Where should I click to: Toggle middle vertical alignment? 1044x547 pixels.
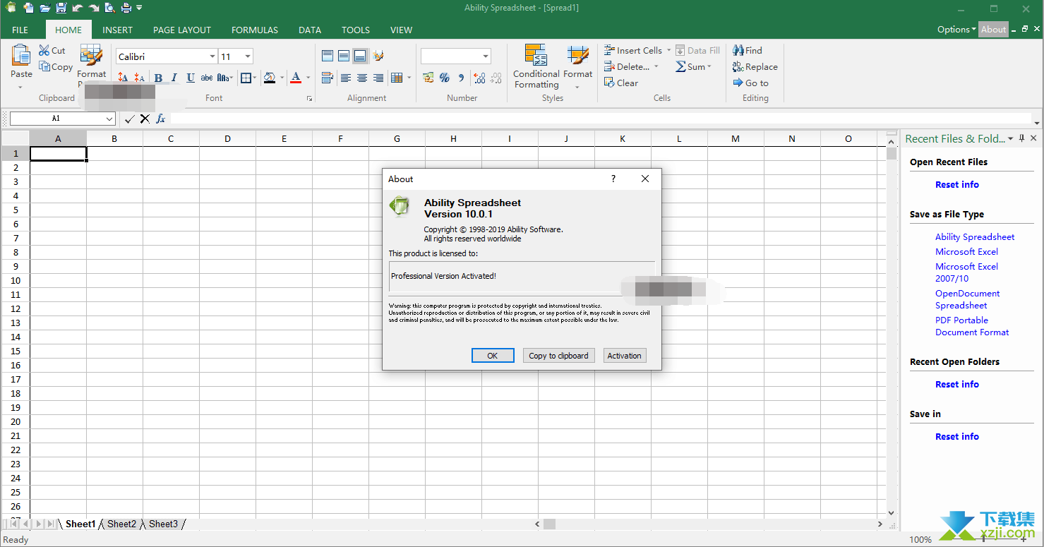tap(344, 56)
